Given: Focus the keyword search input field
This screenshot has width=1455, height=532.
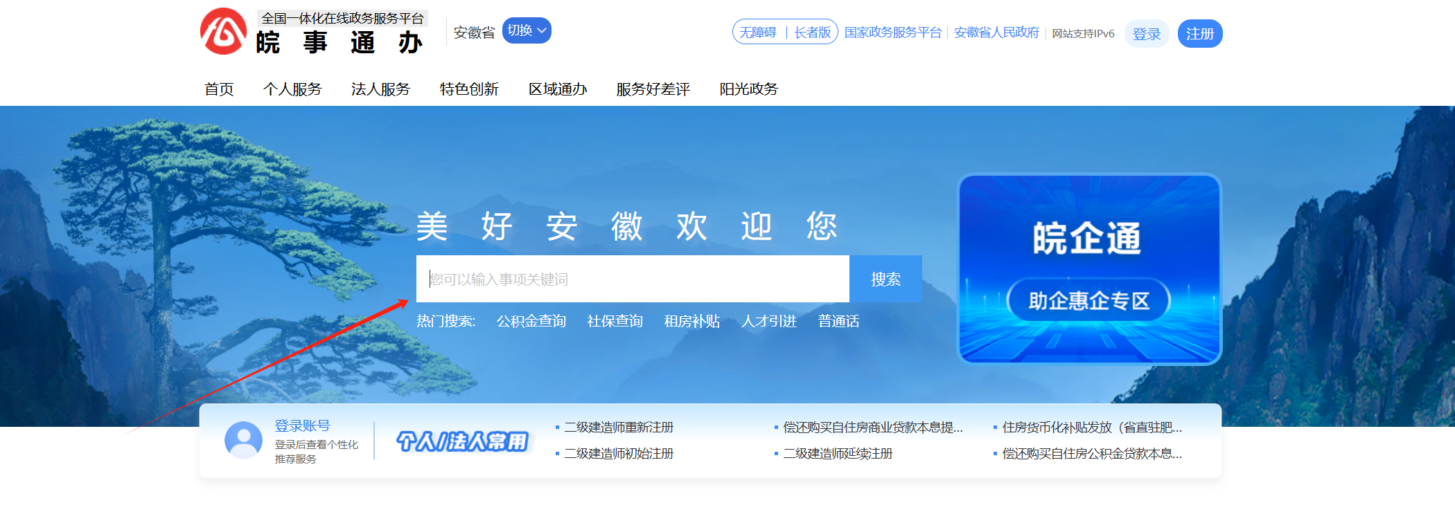Looking at the screenshot, I should pos(632,279).
